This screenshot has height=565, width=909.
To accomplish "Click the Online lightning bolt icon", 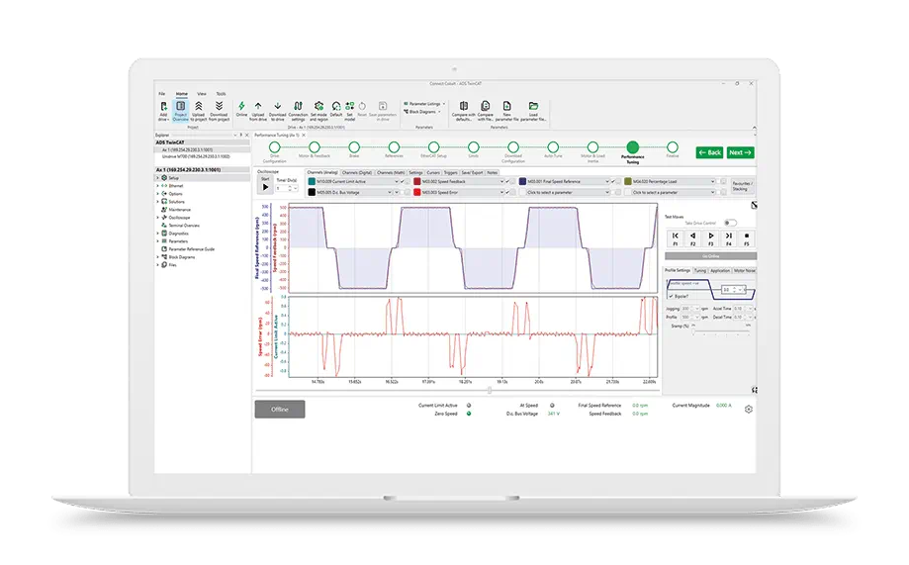I will click(x=241, y=106).
